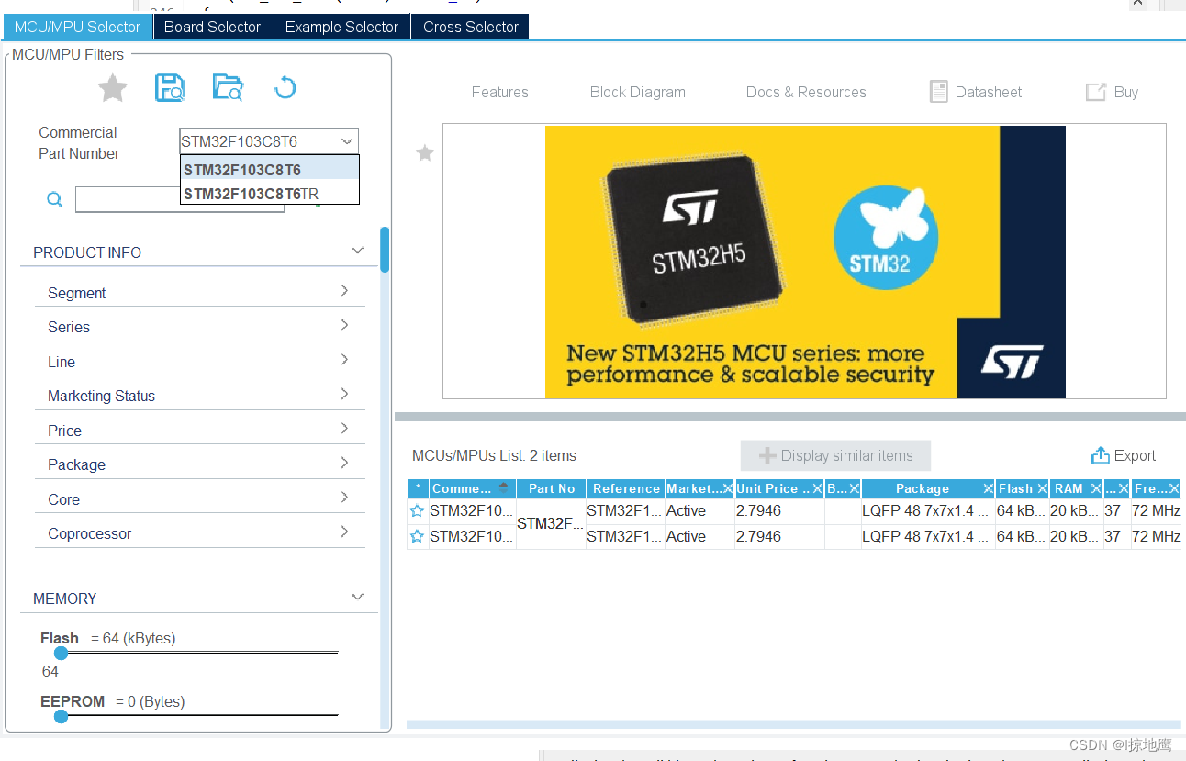1186x761 pixels.
Task: Click the Flash slider handle
Action: coord(61,654)
